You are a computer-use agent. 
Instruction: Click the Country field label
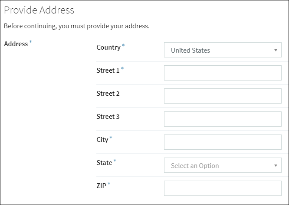pyautogui.click(x=108, y=47)
